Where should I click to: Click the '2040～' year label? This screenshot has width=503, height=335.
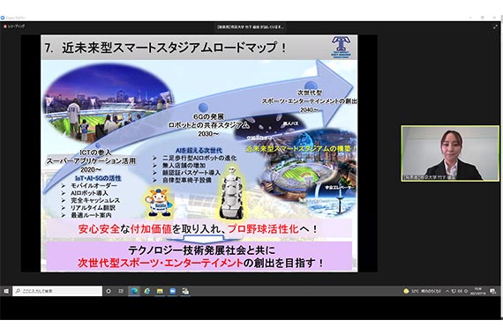(x=310, y=109)
